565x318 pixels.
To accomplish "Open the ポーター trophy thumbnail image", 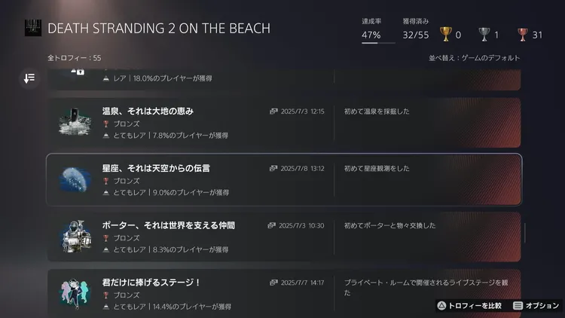I will 75,237.
